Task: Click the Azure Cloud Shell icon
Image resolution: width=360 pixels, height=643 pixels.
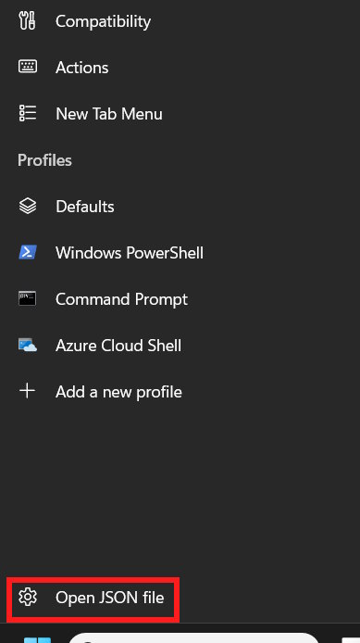Action: click(x=28, y=345)
